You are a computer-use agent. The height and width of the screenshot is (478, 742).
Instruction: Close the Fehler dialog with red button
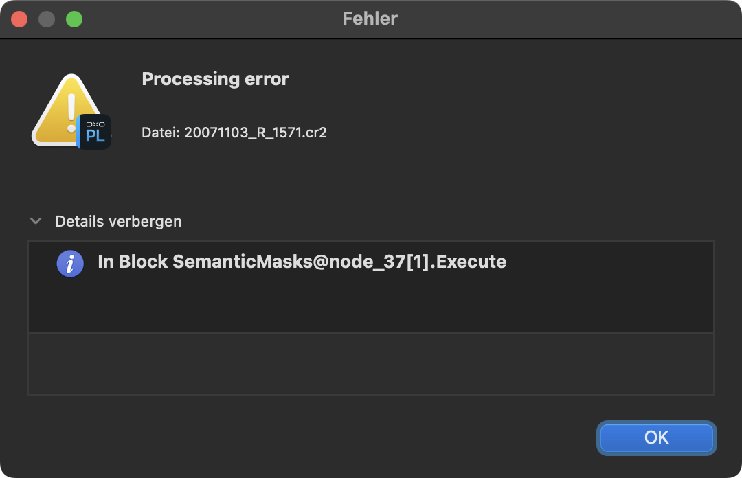[x=19, y=19]
